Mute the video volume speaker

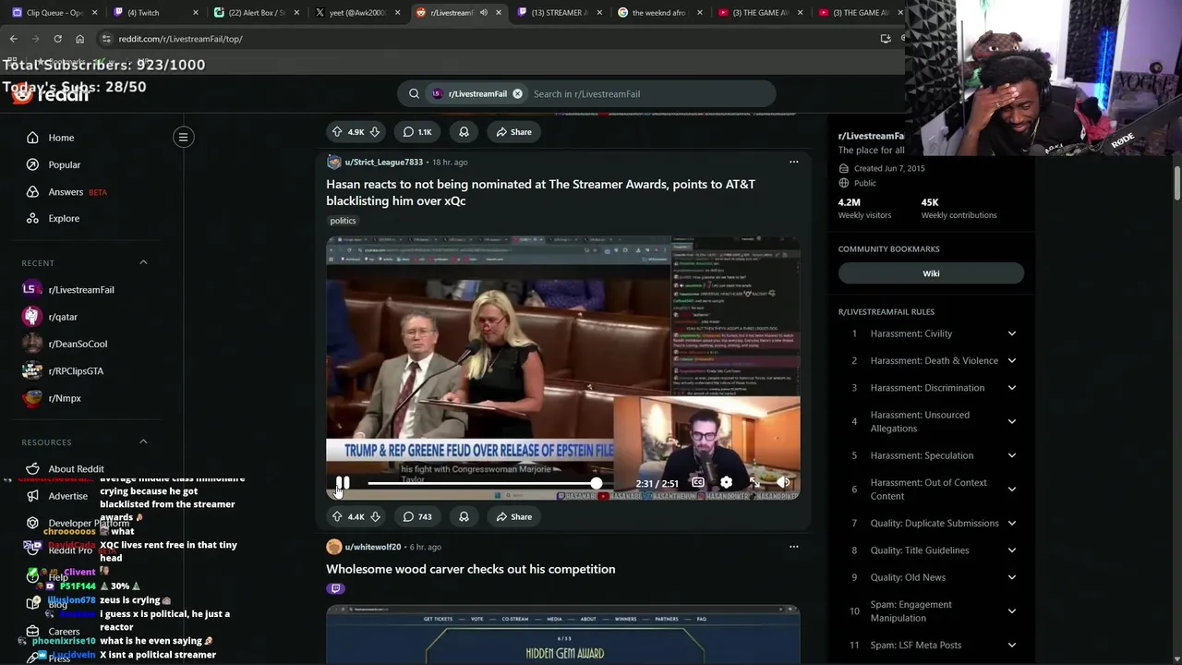[x=783, y=482]
